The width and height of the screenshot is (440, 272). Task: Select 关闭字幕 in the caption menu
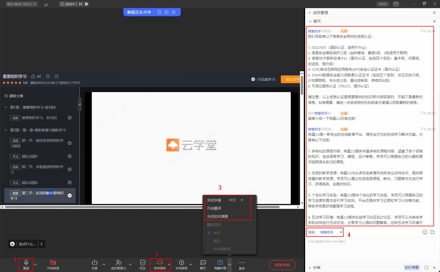pyautogui.click(x=214, y=200)
